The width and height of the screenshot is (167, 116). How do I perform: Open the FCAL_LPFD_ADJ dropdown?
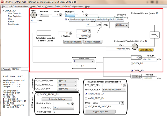pyautogui.click(x=67, y=81)
